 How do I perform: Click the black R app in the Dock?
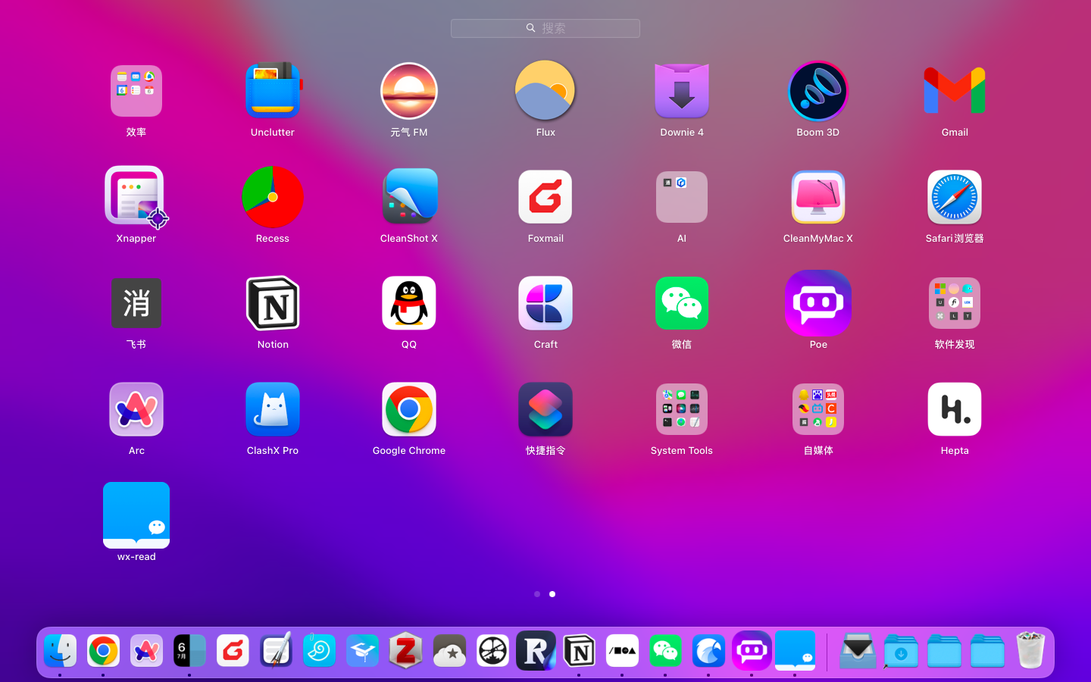[536, 651]
